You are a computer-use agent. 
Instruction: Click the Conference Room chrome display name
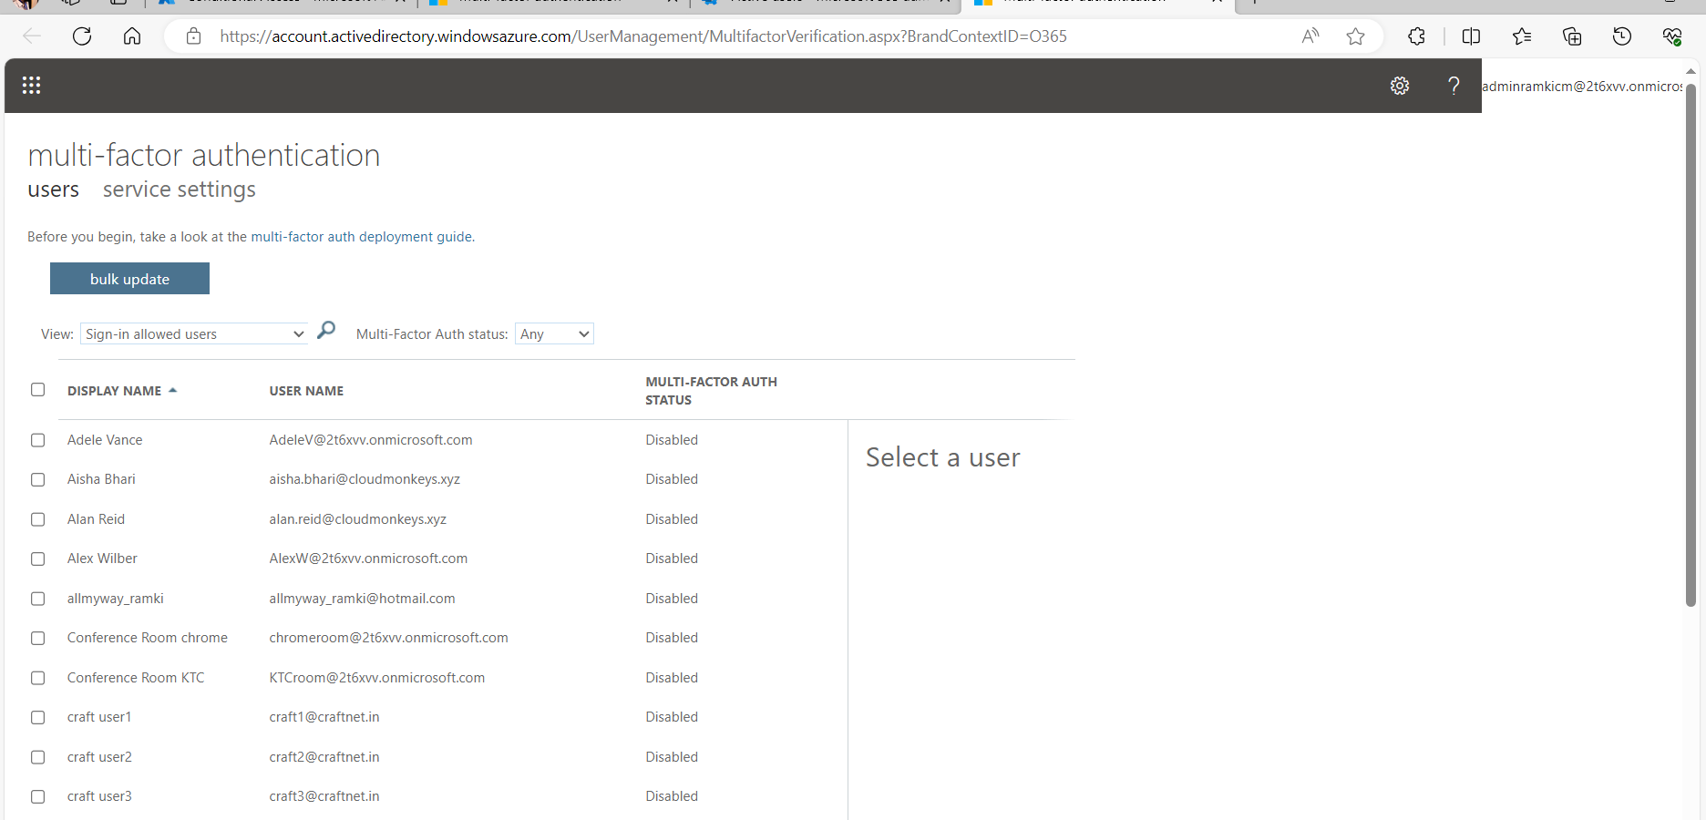pos(148,638)
